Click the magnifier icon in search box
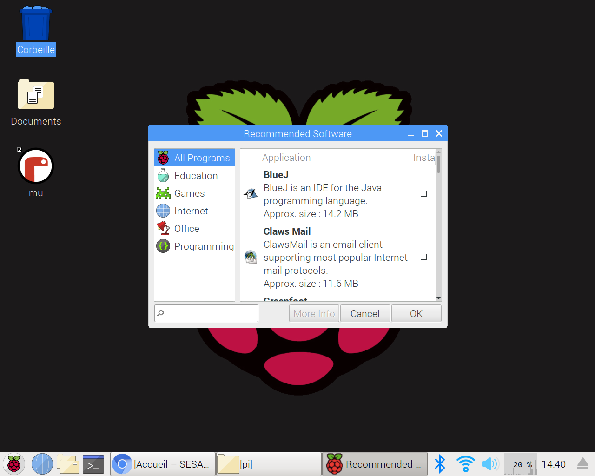Viewport: 595px width, 476px height. click(160, 313)
